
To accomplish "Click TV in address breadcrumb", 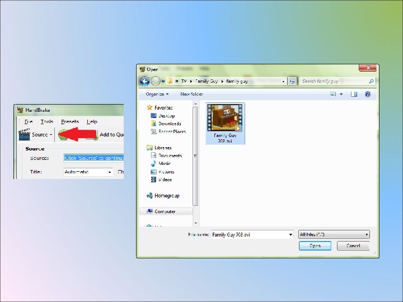I will (184, 82).
